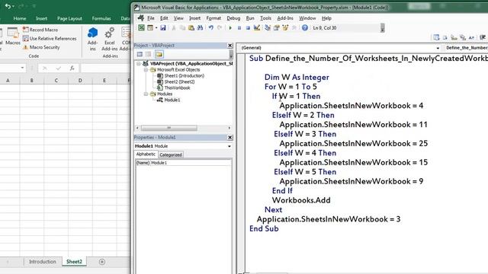488x274 pixels.
Task: Open the Page Layout ribbon tab in Excel
Action: (x=69, y=18)
